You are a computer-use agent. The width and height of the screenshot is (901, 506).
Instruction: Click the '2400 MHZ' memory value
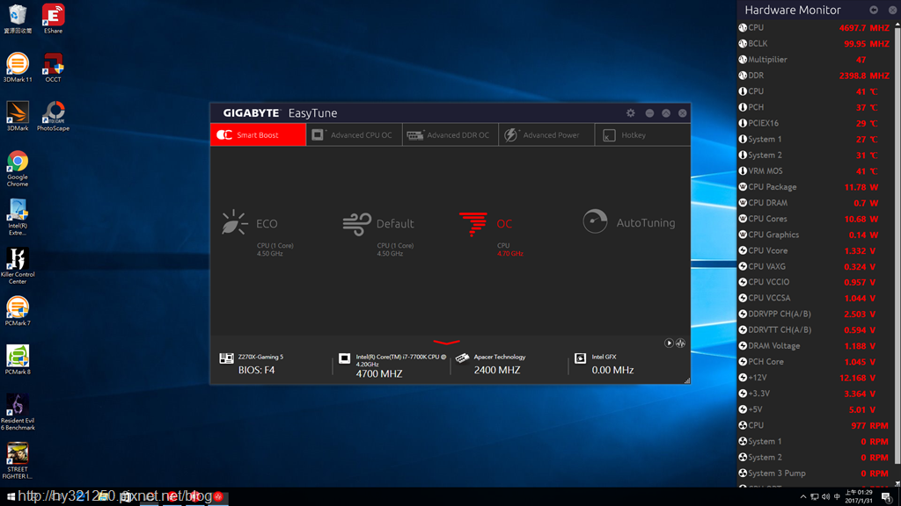click(x=497, y=370)
